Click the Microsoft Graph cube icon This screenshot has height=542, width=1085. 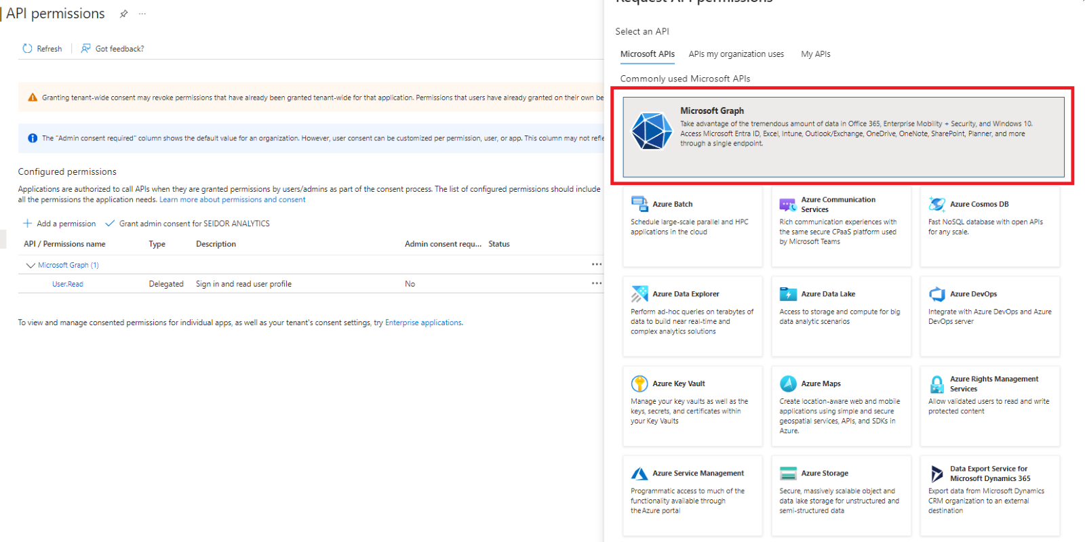651,131
